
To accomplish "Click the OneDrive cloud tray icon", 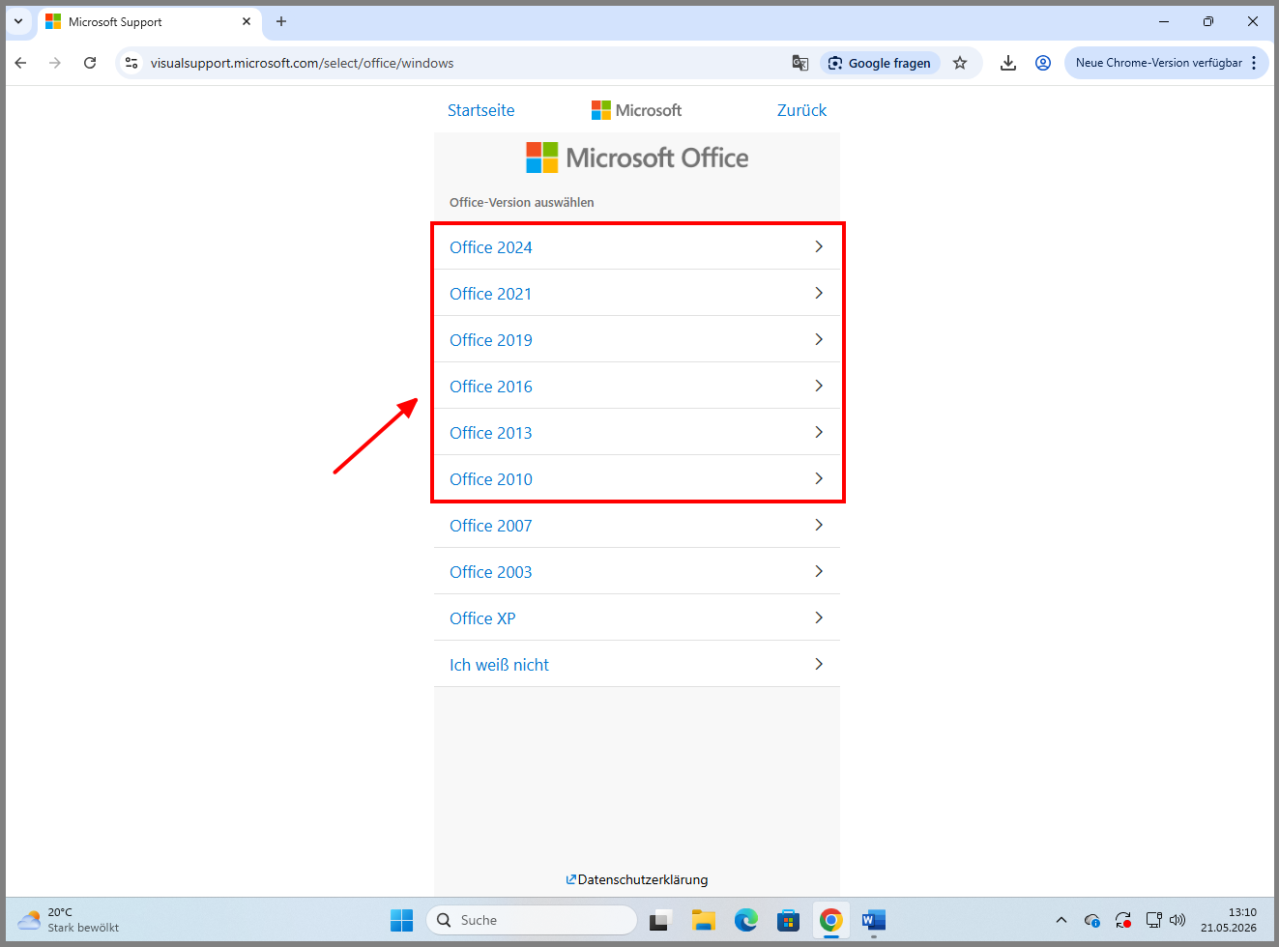I will tap(1091, 920).
